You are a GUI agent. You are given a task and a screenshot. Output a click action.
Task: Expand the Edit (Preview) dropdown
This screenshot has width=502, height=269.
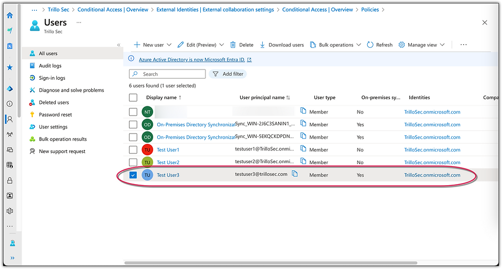(x=221, y=44)
